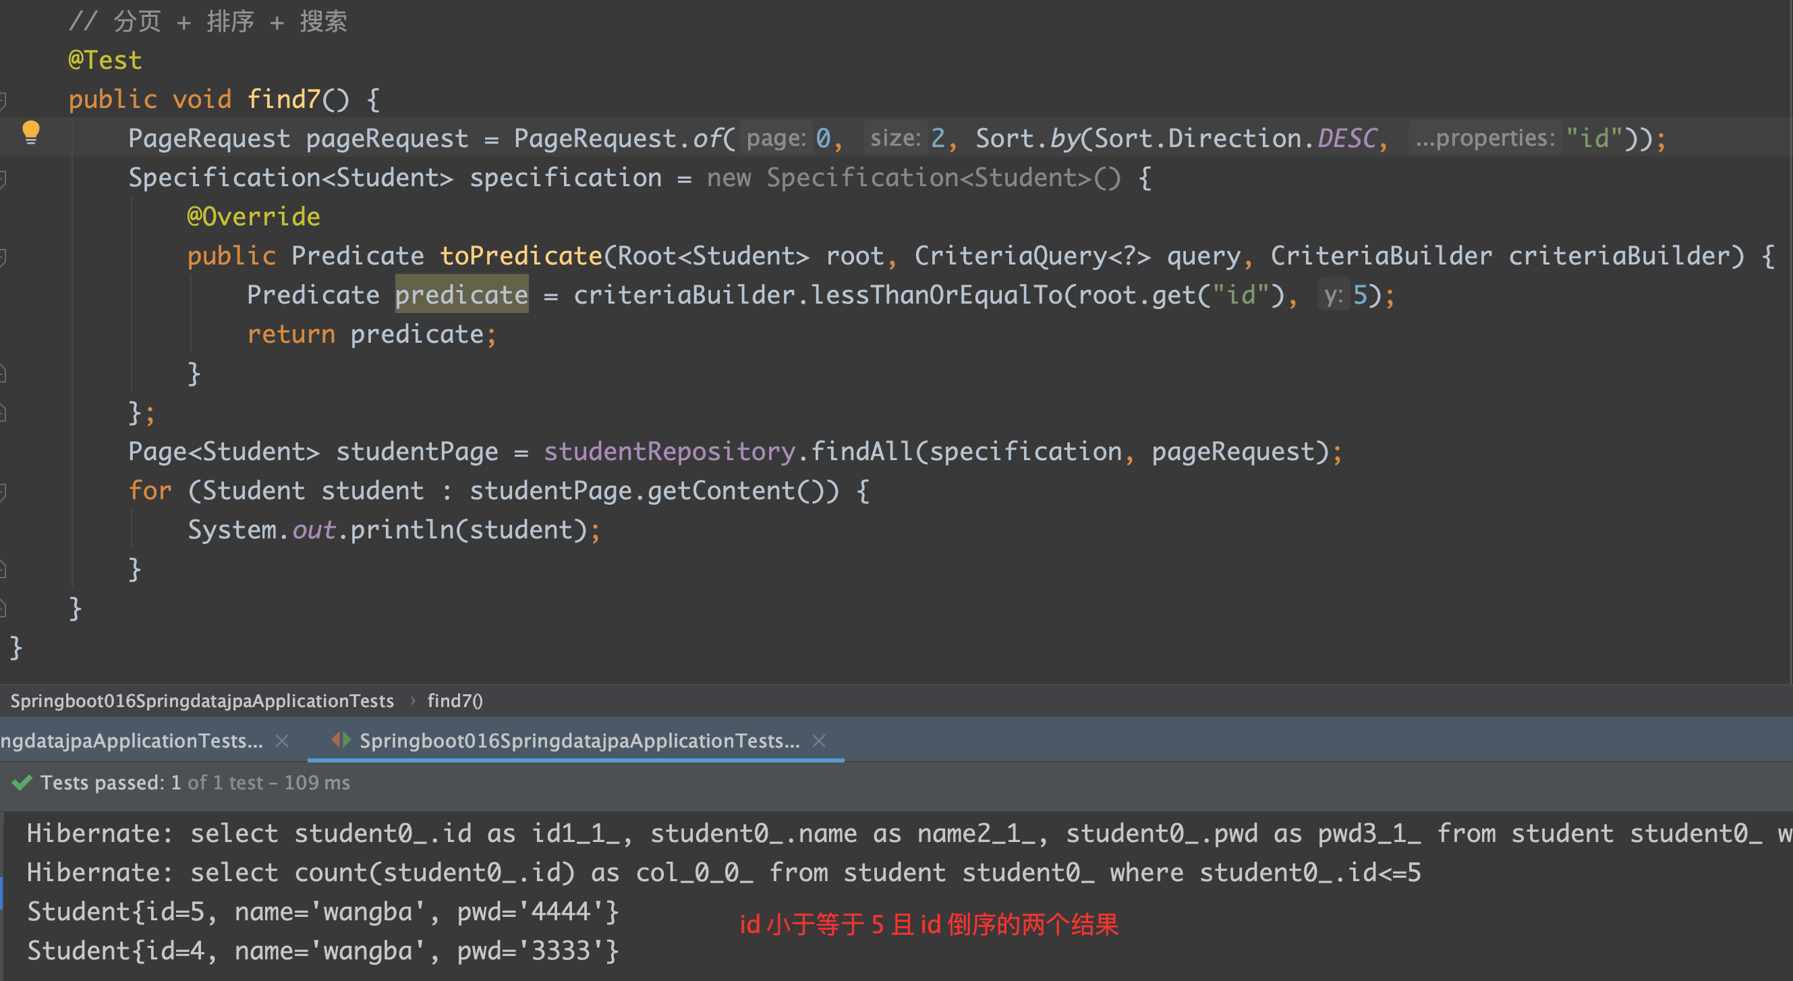
Task: Click the Student{id=5} console output line
Action: [x=322, y=912]
